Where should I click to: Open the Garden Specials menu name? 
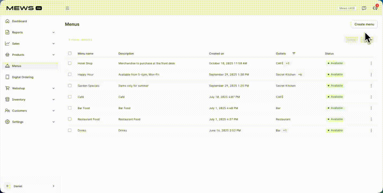89,86
